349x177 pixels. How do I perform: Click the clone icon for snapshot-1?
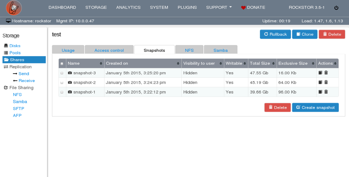coord(320,92)
